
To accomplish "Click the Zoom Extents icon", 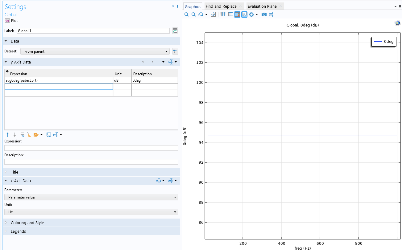I will pyautogui.click(x=213, y=14).
